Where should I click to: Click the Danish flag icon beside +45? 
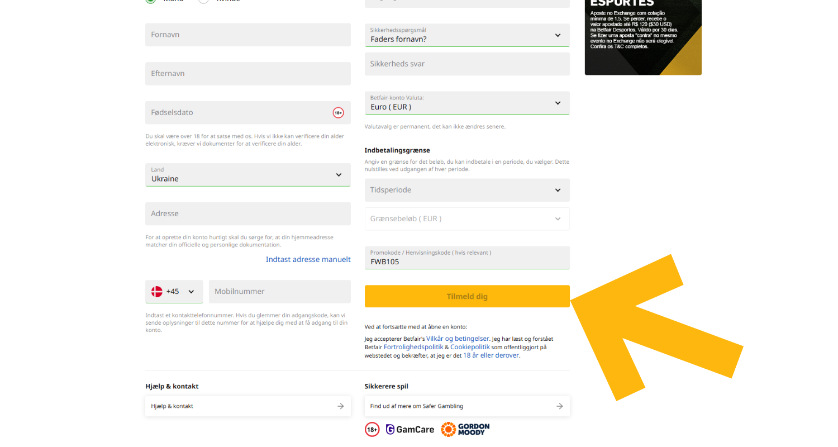click(156, 291)
